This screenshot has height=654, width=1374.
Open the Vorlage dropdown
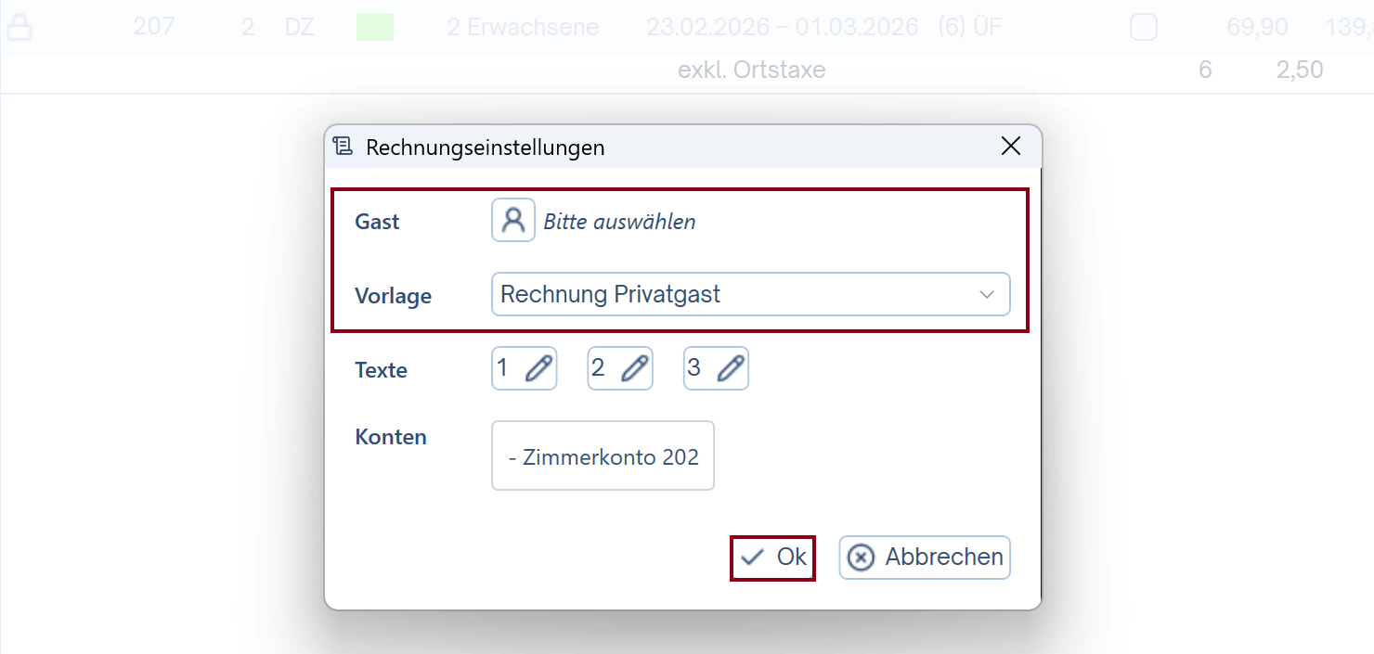coord(750,294)
